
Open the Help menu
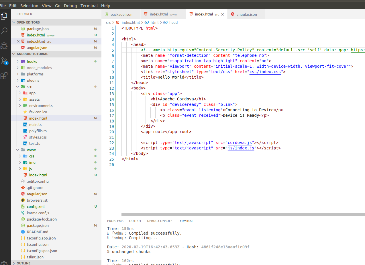106,5
